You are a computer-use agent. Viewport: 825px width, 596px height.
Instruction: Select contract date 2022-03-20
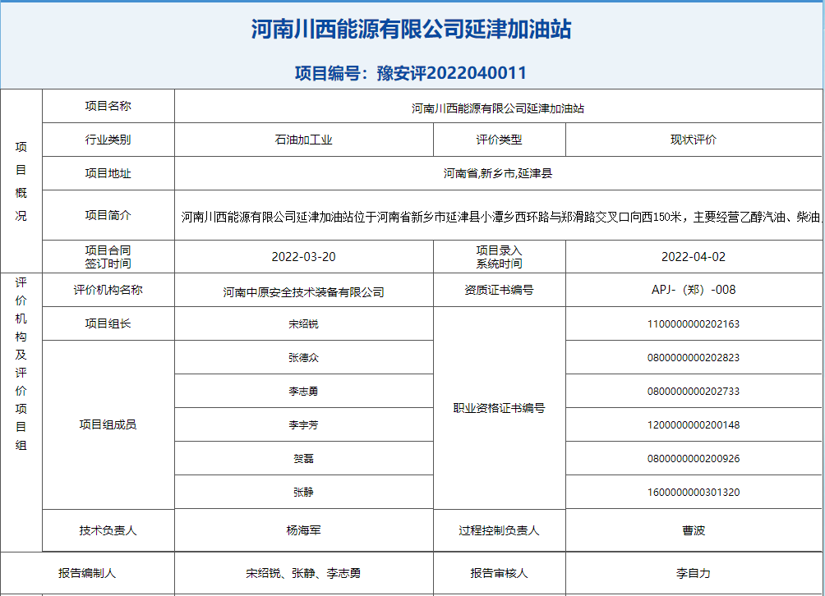point(303,257)
